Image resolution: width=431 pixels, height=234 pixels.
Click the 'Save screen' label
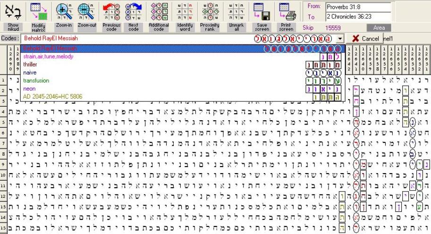tap(262, 27)
